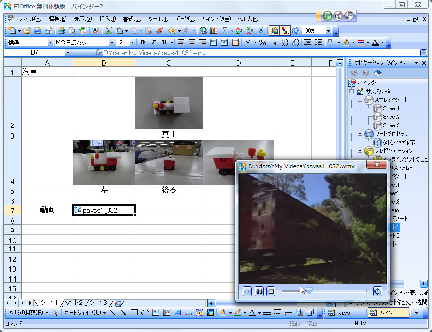
Task: Open the オートシェイプ(U) button menu
Action: [85, 313]
